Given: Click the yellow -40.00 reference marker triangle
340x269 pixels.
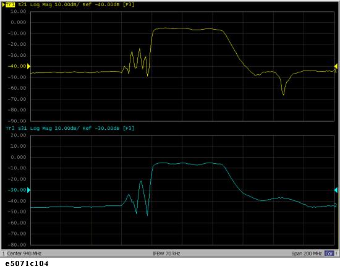Looking at the screenshot, I should click(x=28, y=66).
